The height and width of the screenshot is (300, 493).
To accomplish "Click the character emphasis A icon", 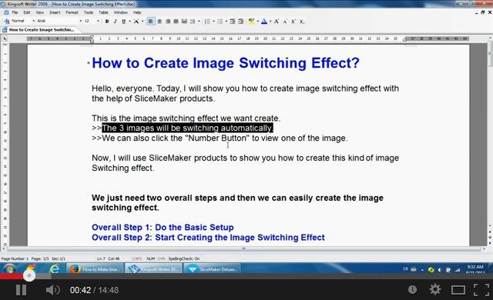I will click(x=136, y=22).
